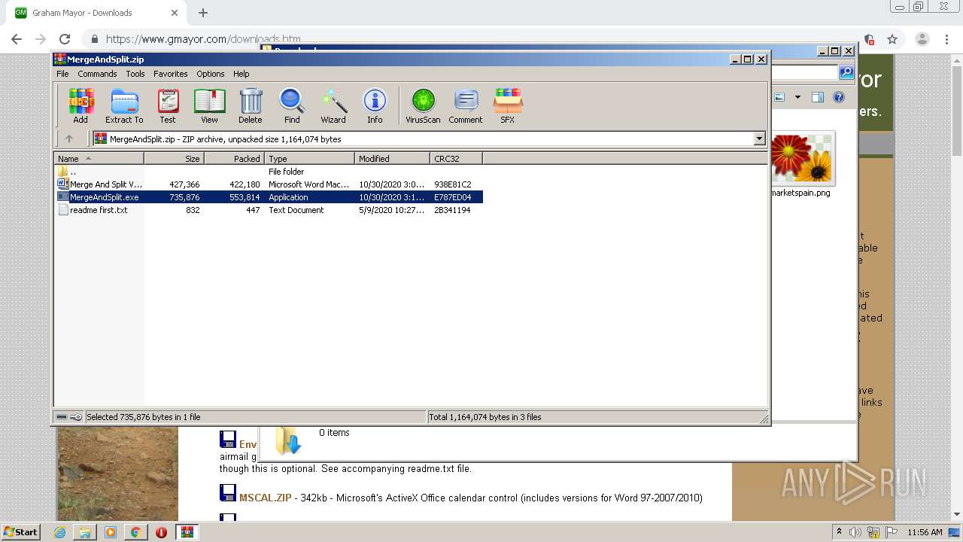The height and width of the screenshot is (542, 963).
Task: Select MergeAndSplit.exe in the file list
Action: point(269,197)
